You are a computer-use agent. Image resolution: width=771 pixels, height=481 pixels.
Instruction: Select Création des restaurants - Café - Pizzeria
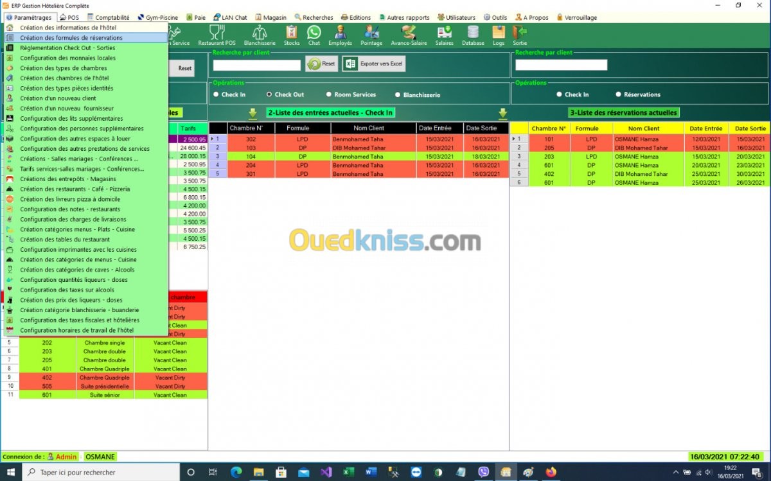(85, 189)
